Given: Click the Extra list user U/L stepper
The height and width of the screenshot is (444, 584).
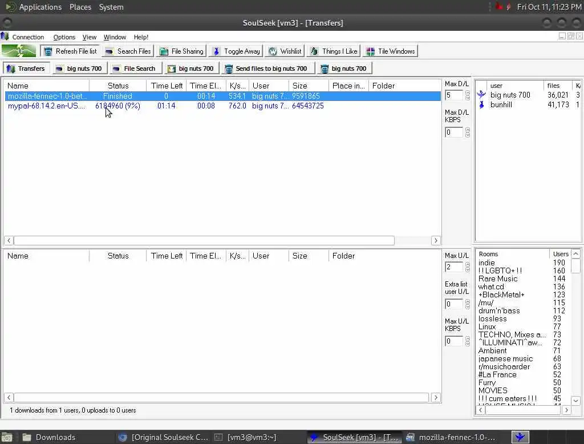Looking at the screenshot, I should pos(468,304).
